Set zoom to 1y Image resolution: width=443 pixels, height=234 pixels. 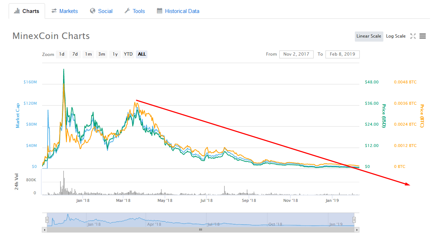115,54
